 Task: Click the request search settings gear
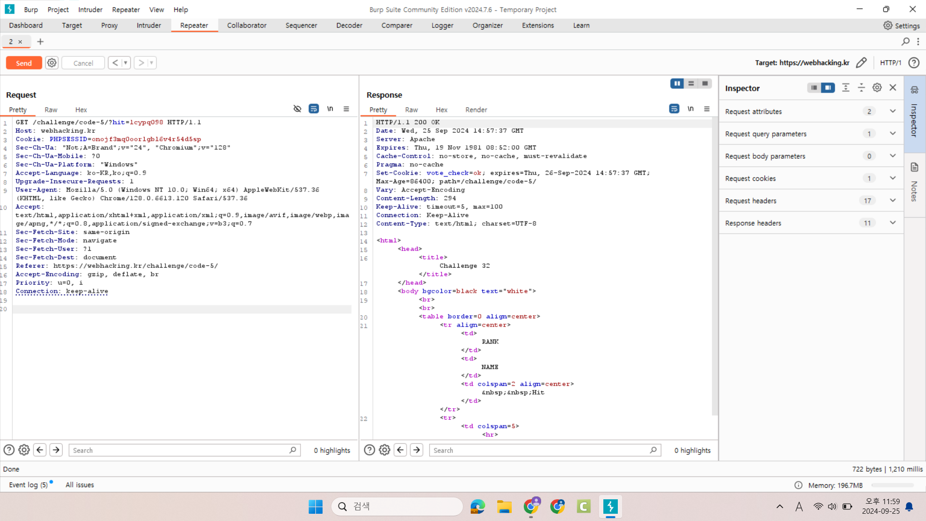tap(24, 450)
